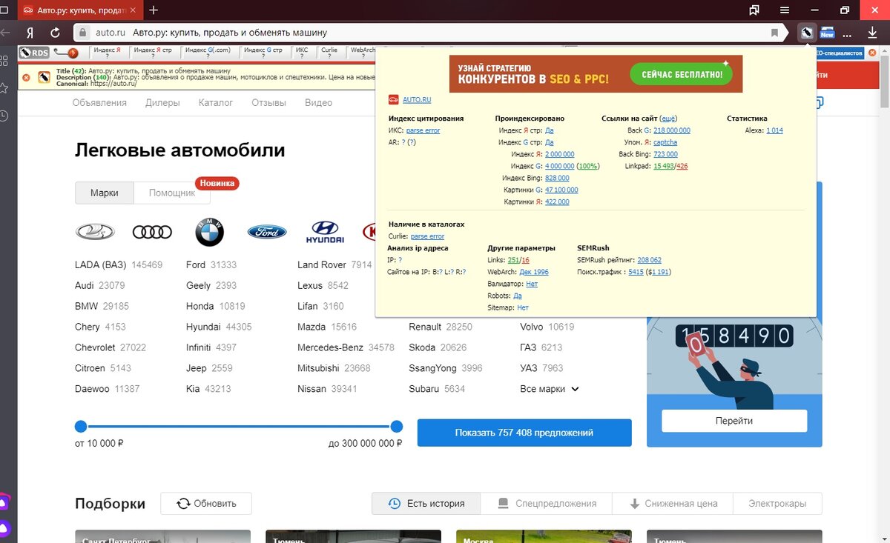Screen dimensions: 890x543
Task: Select the BMW brand logo
Action: (209, 233)
